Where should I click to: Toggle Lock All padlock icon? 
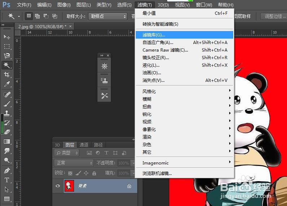coord(94,173)
